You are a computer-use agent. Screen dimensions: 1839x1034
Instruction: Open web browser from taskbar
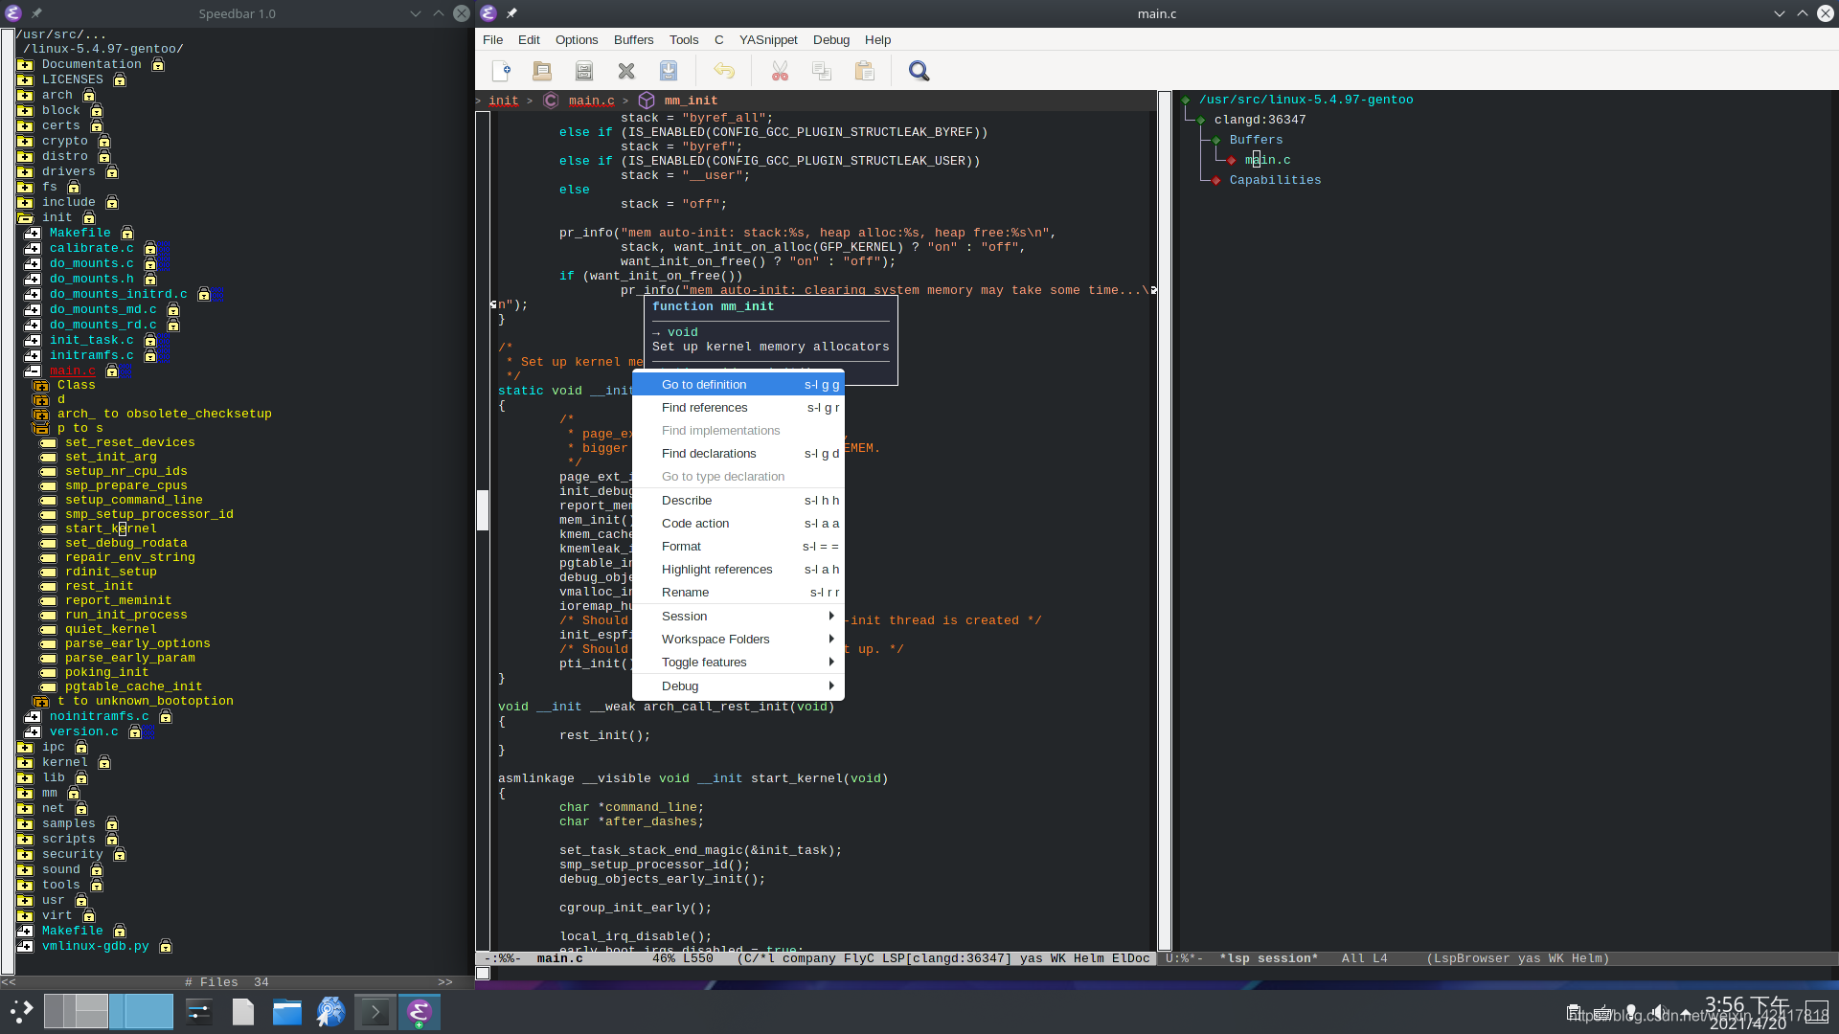(x=331, y=1011)
